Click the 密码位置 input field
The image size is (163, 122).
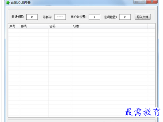tap(125, 17)
